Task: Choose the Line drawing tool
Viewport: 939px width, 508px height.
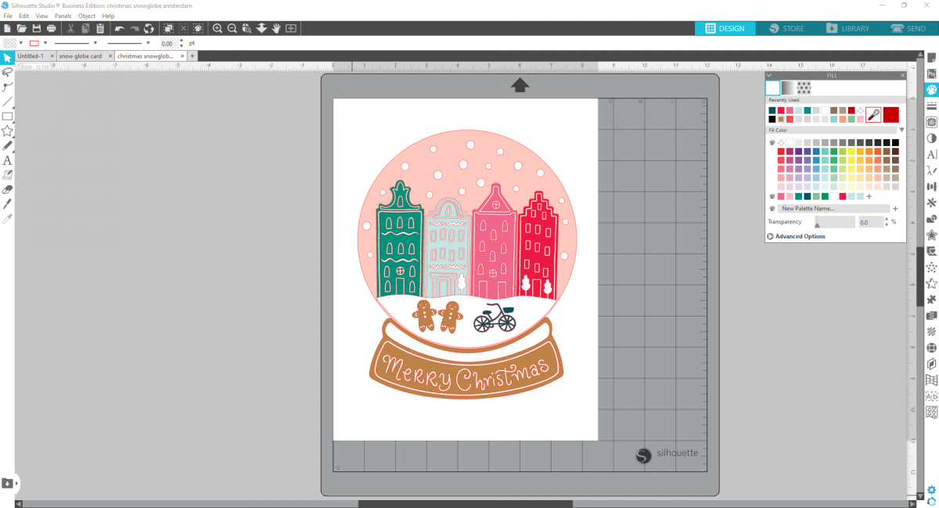Action: [x=7, y=102]
